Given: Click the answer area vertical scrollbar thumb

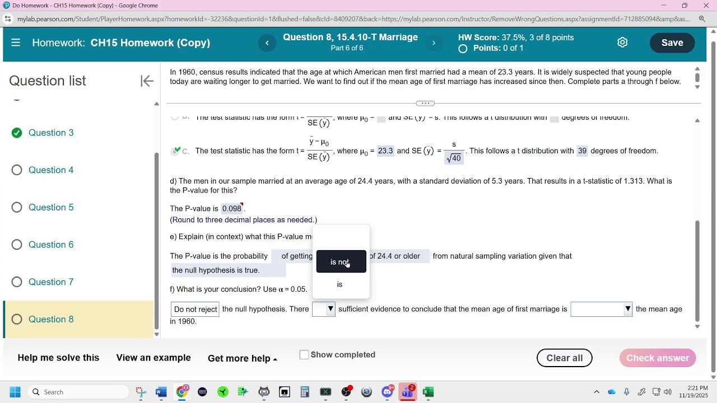Looking at the screenshot, I should (x=697, y=270).
